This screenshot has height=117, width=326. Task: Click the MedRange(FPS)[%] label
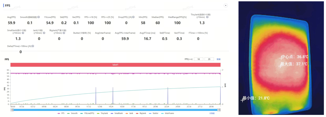click(x=177, y=17)
